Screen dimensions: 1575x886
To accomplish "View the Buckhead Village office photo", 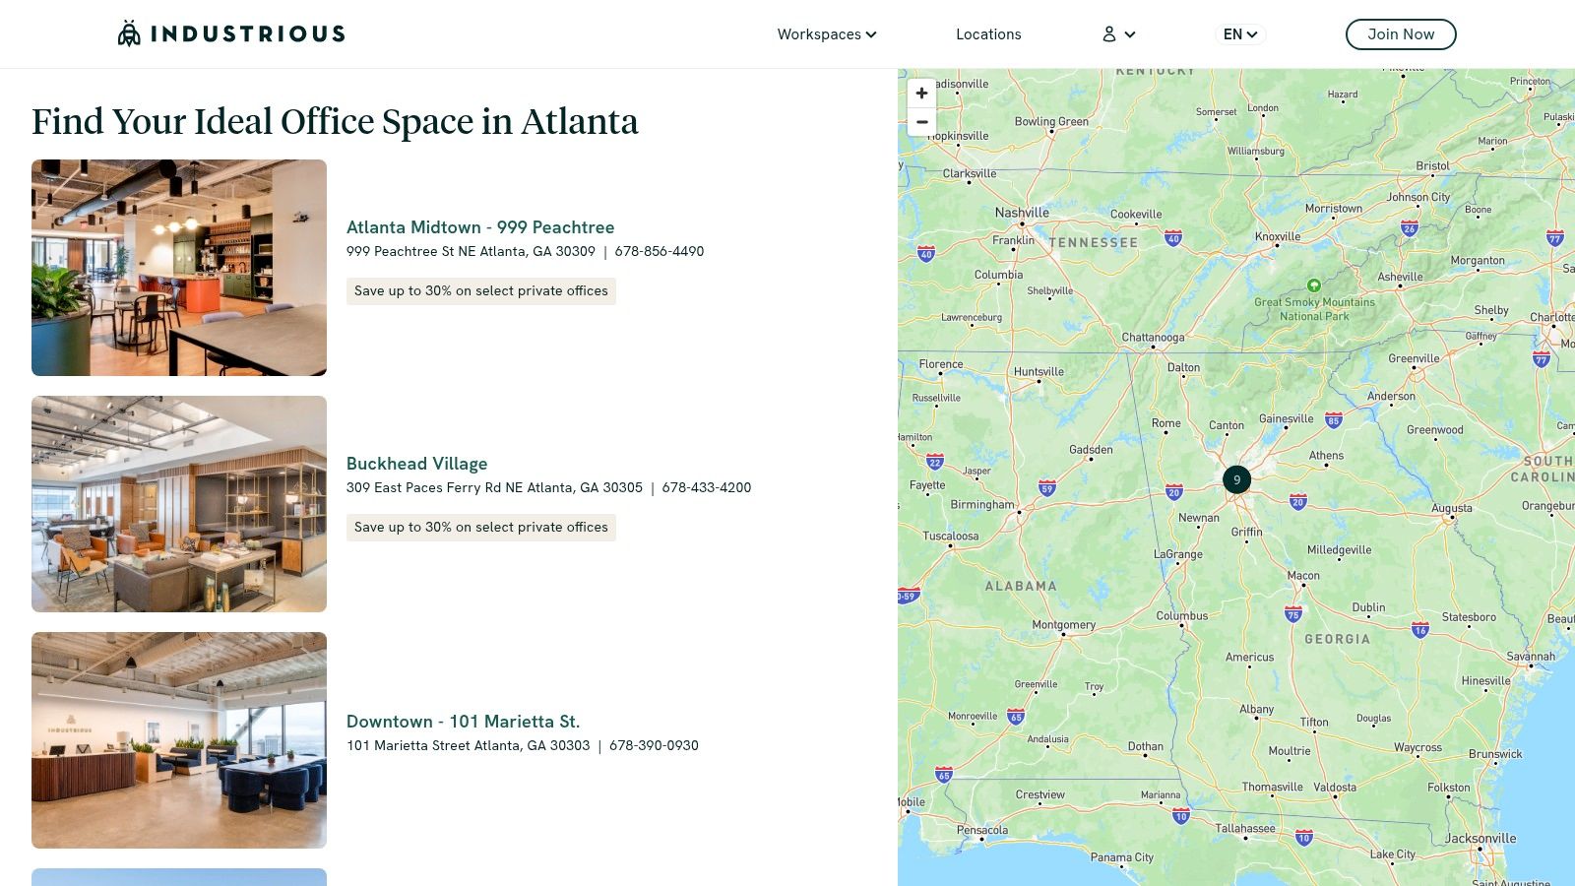I will (x=179, y=504).
